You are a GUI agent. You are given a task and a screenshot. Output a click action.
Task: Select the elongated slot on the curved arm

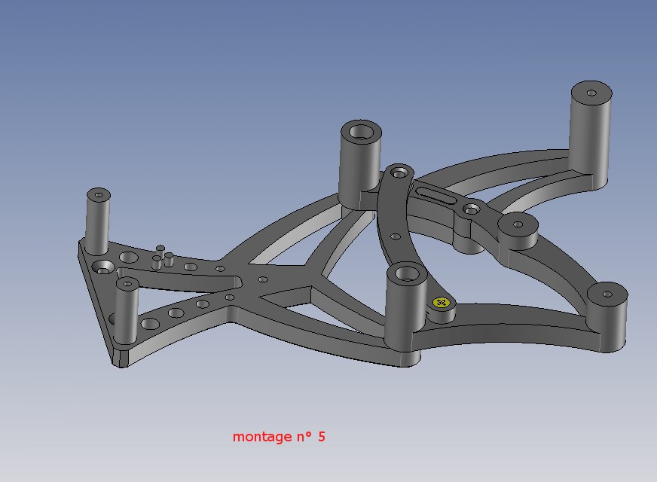[x=435, y=196]
